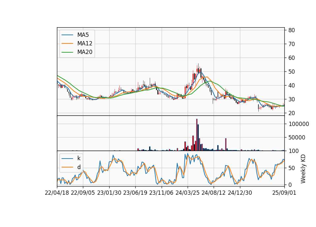Click the blue MA5 legend line sample
The image size is (316, 227).
click(67, 35)
